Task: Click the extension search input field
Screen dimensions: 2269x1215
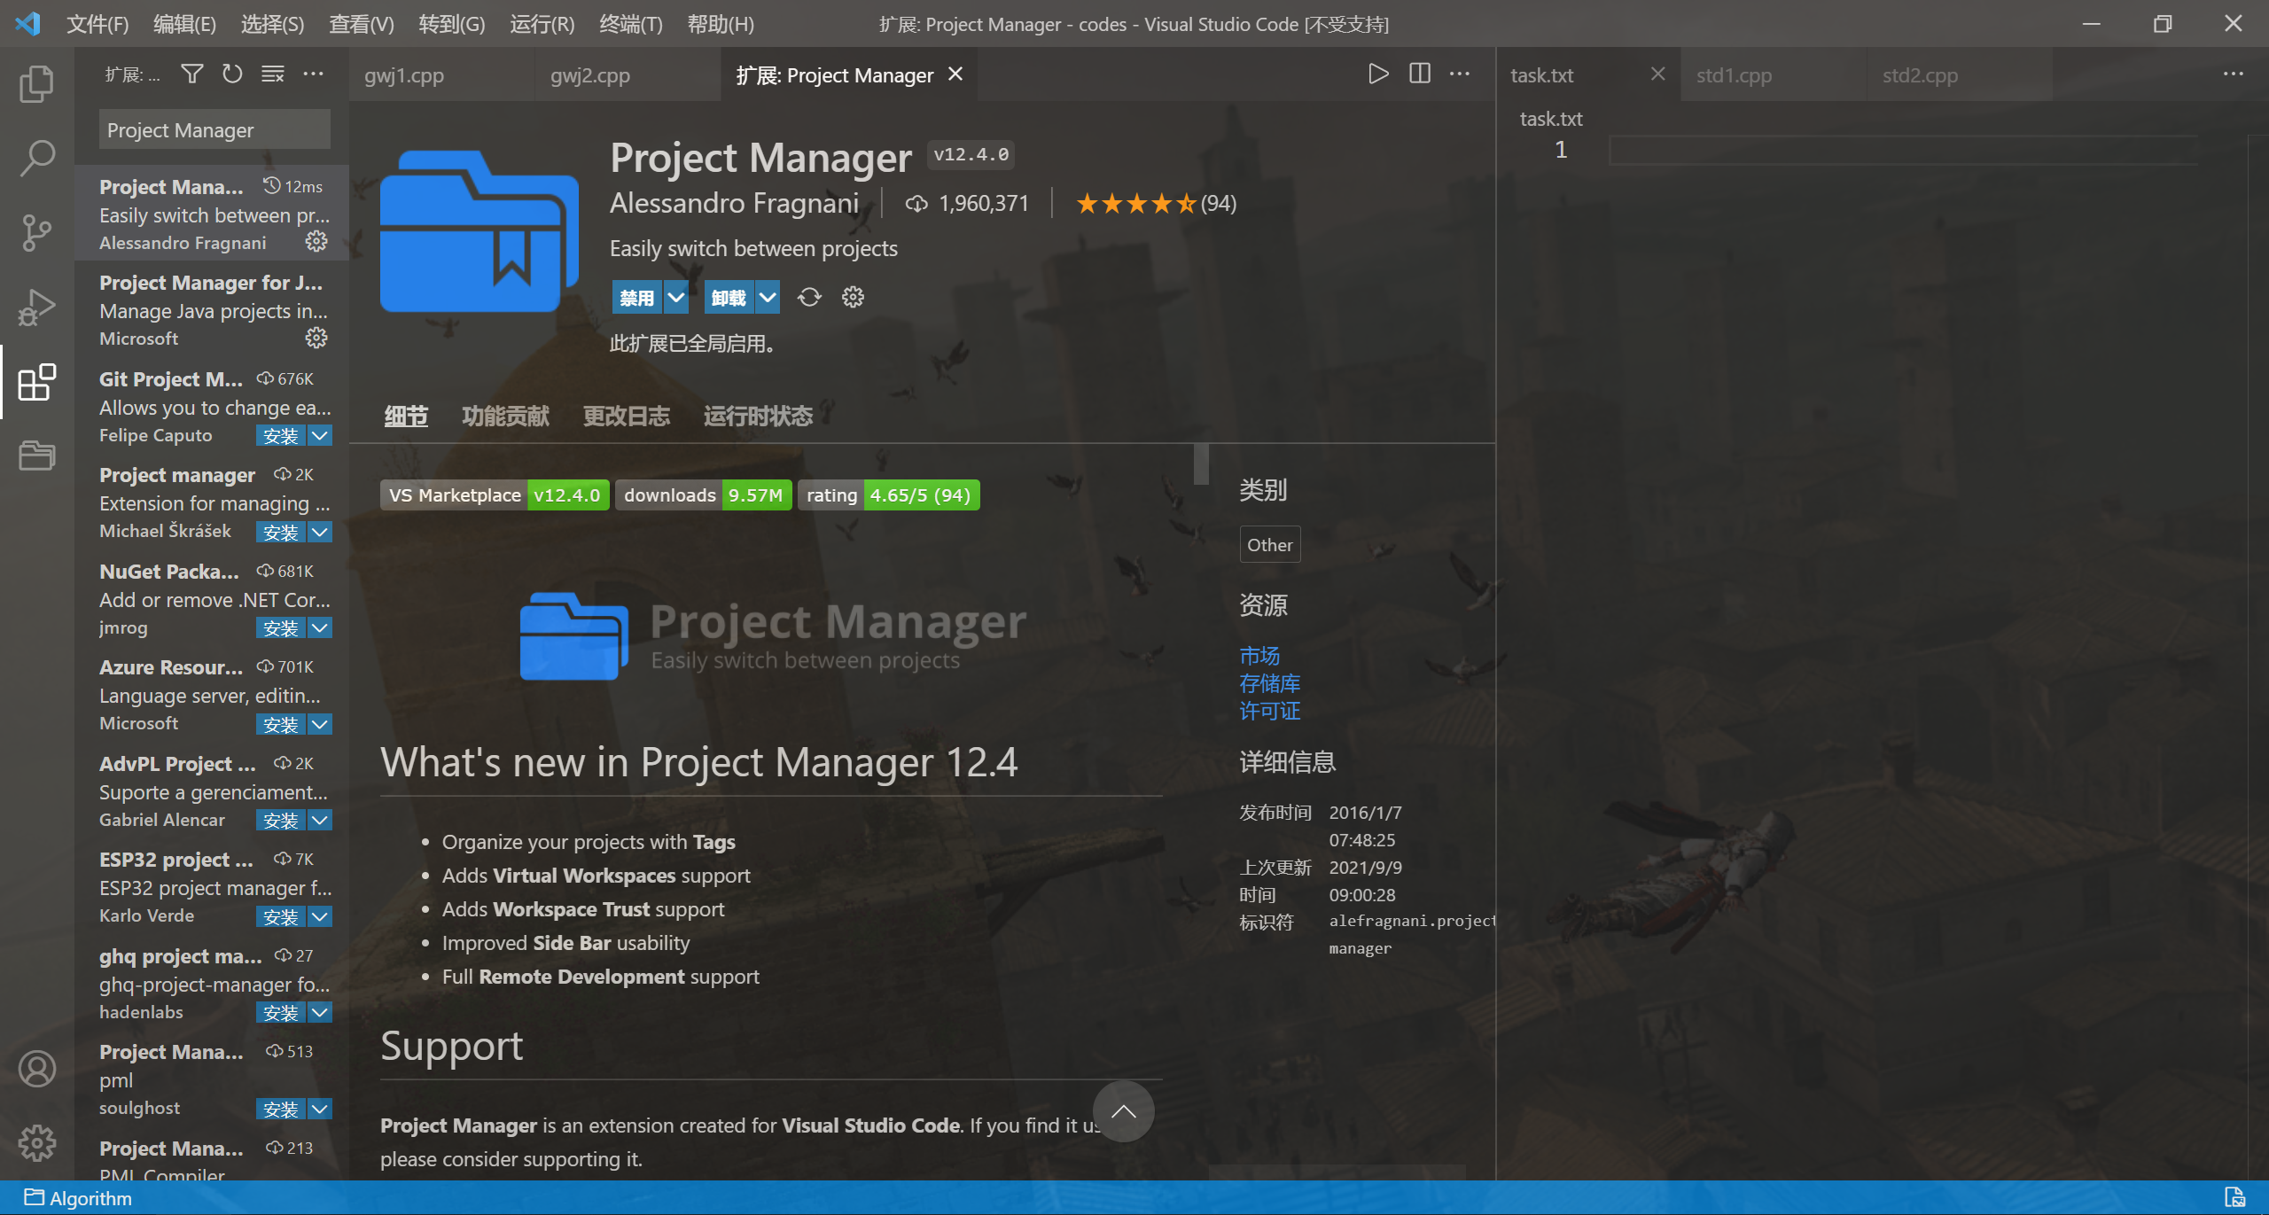Action: [214, 129]
